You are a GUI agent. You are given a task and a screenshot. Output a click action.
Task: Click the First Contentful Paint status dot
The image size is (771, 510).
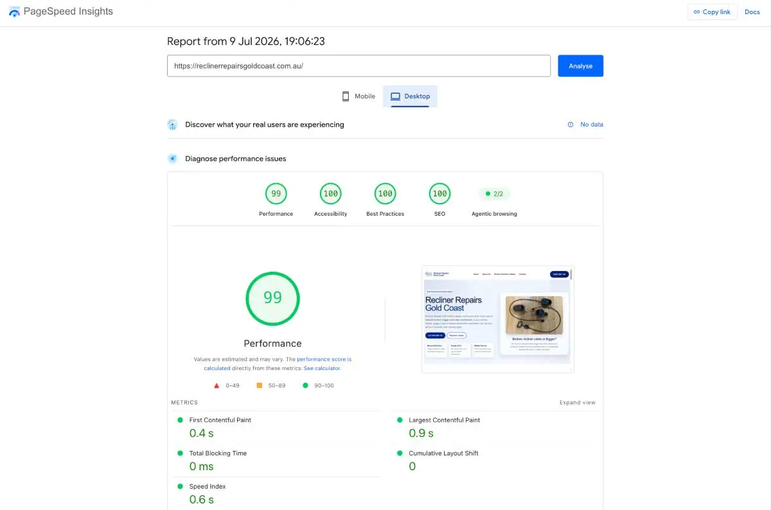[180, 420]
